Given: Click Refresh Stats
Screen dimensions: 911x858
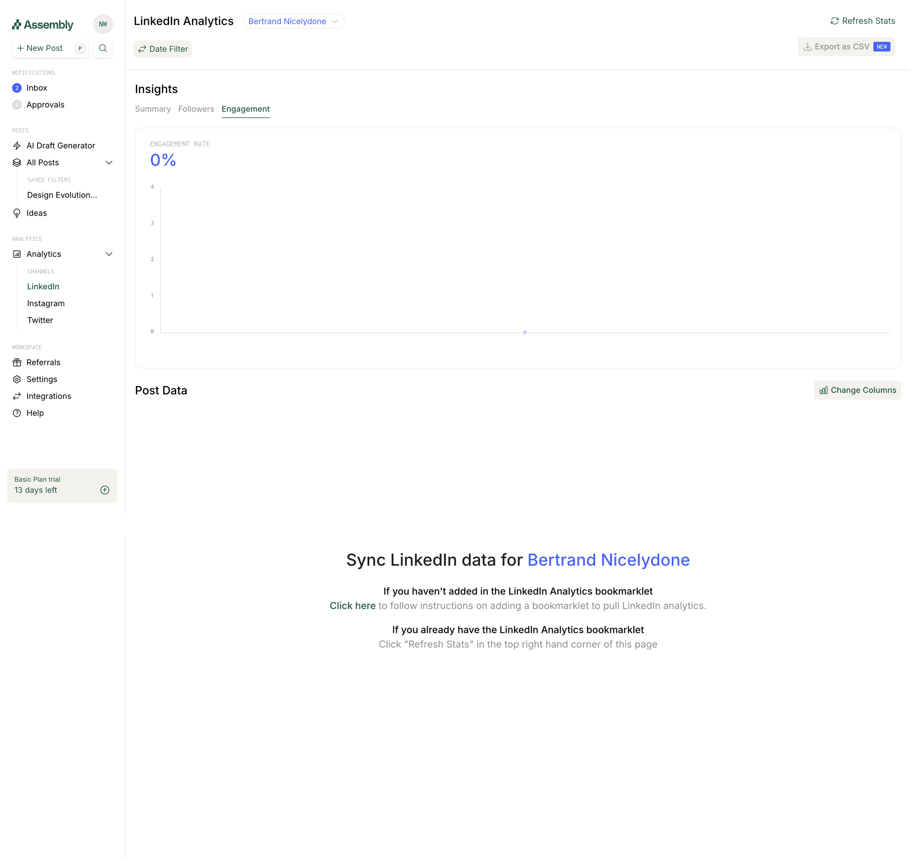Looking at the screenshot, I should point(862,21).
